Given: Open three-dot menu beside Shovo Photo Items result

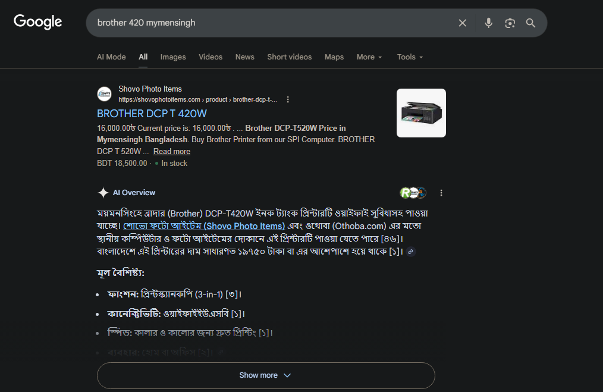Looking at the screenshot, I should 288,99.
